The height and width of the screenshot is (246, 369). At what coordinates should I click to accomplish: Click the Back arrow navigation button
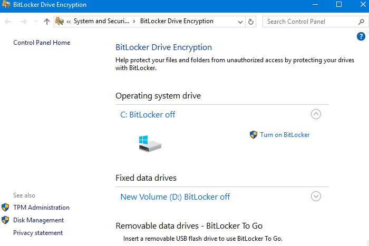click(x=8, y=22)
